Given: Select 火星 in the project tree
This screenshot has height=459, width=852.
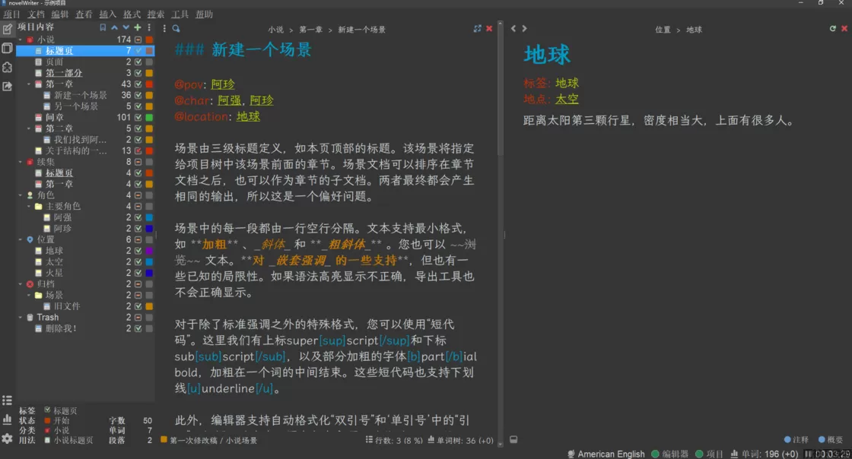Looking at the screenshot, I should pos(54,273).
